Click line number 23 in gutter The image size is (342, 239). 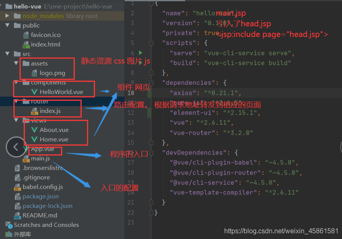[x=131, y=223]
